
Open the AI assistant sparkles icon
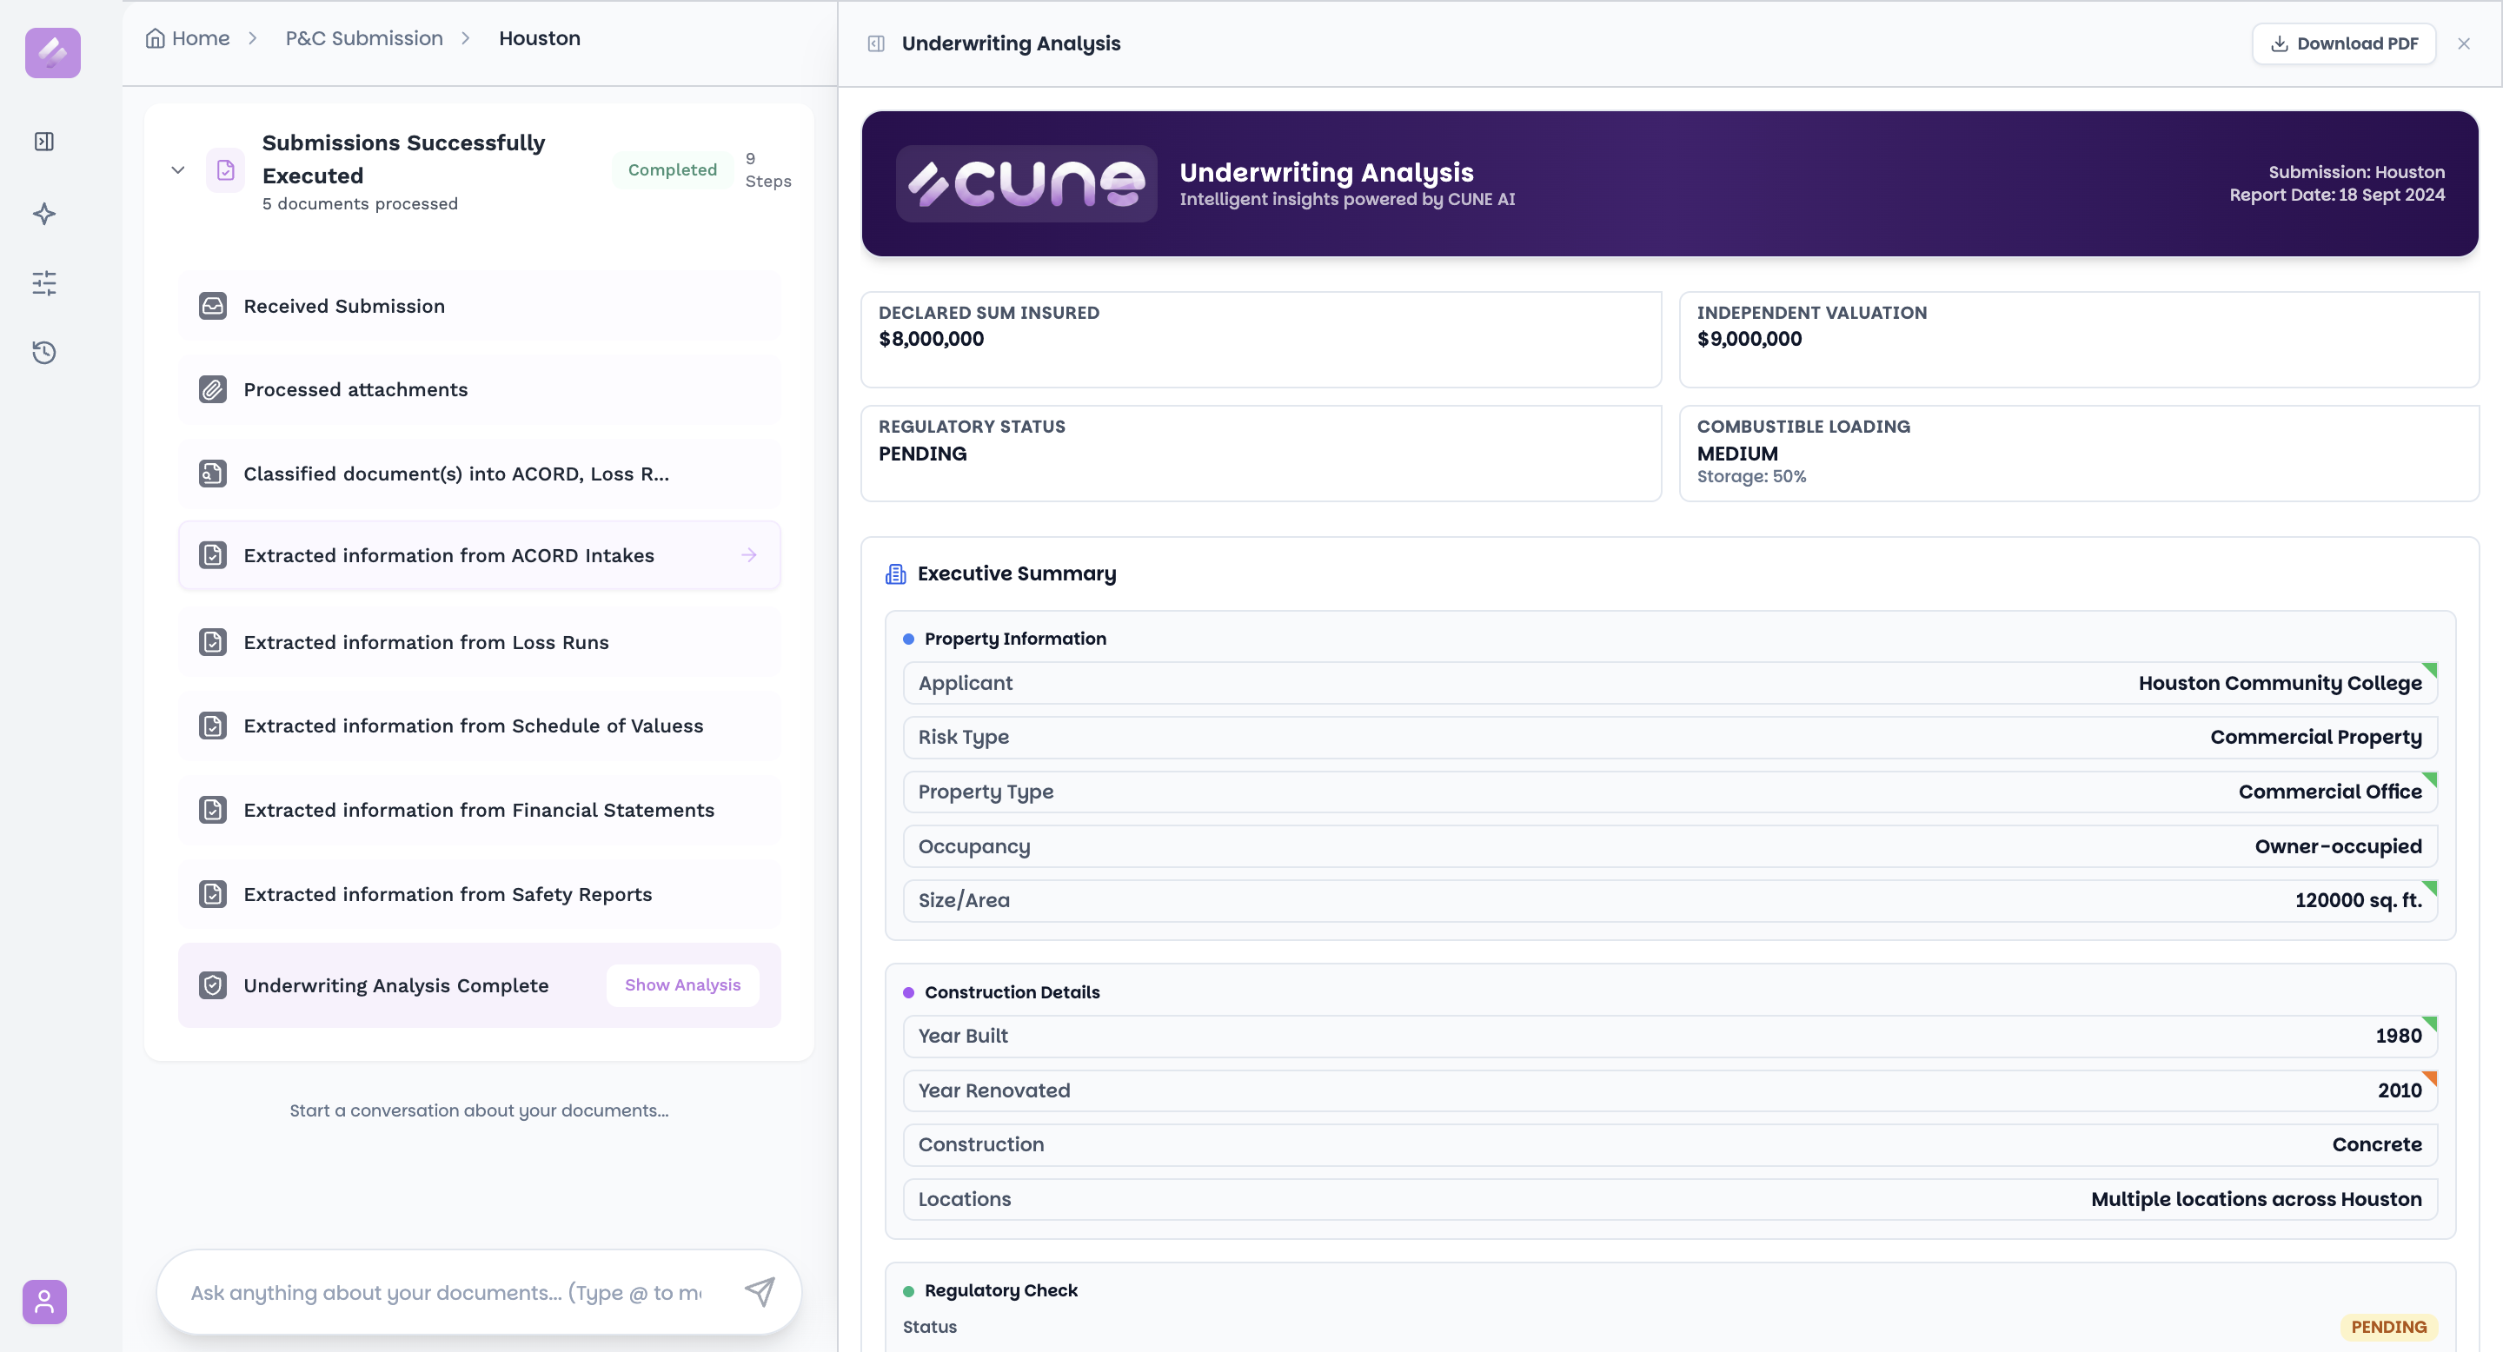click(x=43, y=214)
